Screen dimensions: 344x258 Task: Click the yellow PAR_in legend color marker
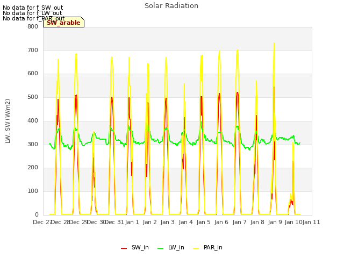tap(196, 248)
